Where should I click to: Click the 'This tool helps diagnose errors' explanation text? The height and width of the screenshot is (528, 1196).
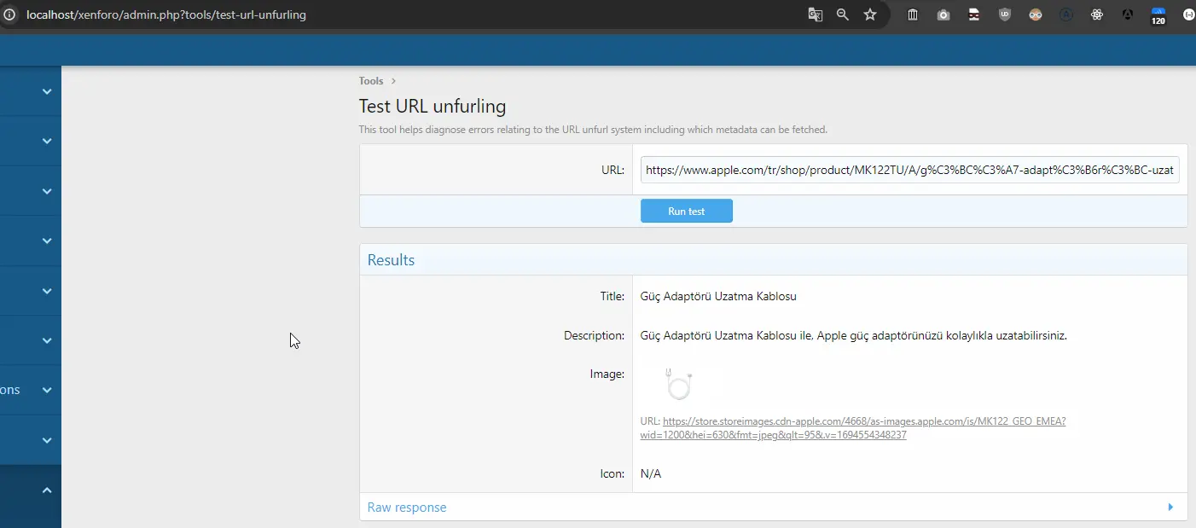point(593,130)
